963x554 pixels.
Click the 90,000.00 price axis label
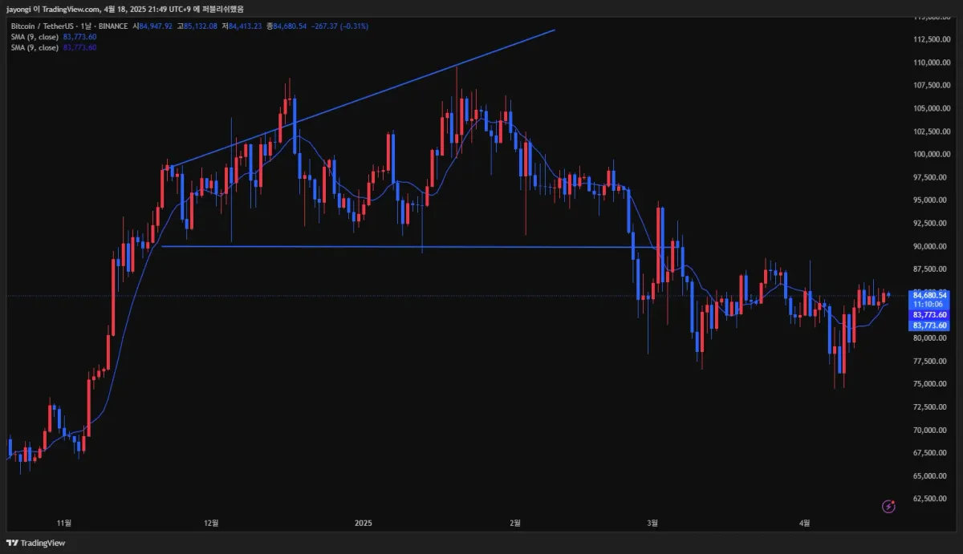coord(931,246)
